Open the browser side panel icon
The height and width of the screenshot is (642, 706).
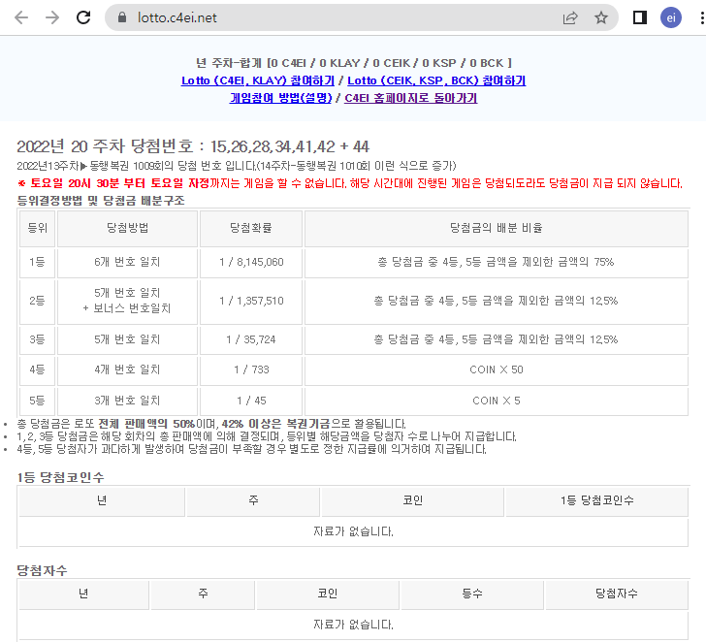point(640,17)
